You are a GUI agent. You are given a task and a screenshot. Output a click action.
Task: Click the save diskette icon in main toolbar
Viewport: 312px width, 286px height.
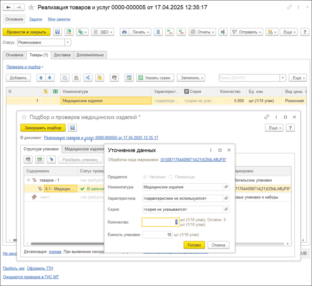click(57, 32)
